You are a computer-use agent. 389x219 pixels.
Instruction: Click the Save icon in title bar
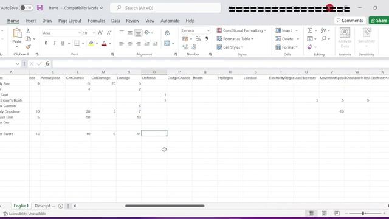(40, 8)
